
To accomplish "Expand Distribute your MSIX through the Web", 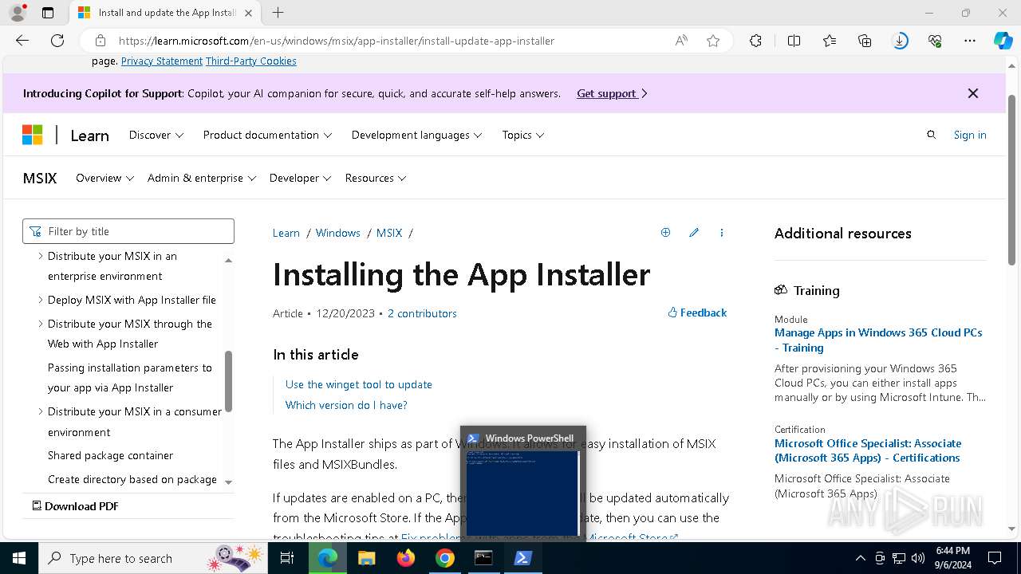I will [41, 324].
